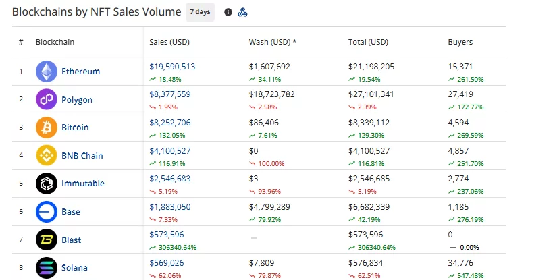Click the Blast logo icon

coord(47,240)
